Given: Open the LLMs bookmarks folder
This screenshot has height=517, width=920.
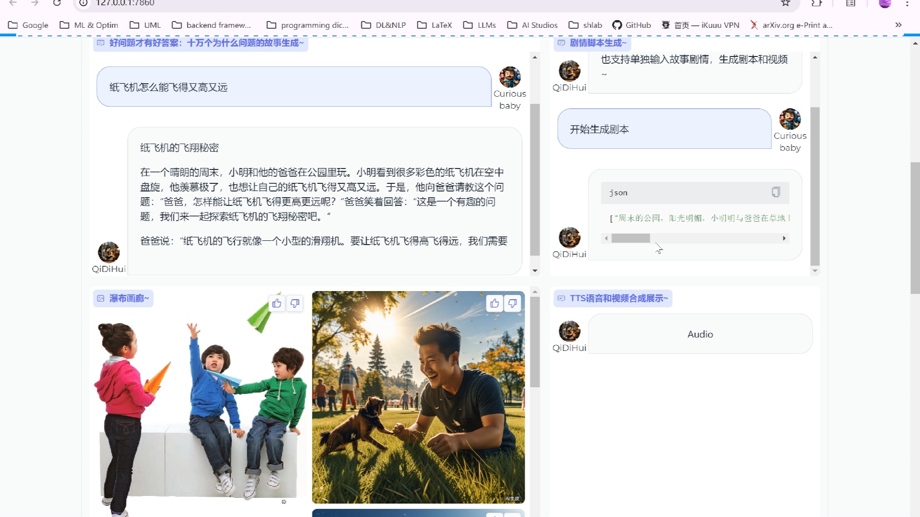Looking at the screenshot, I should pyautogui.click(x=480, y=25).
